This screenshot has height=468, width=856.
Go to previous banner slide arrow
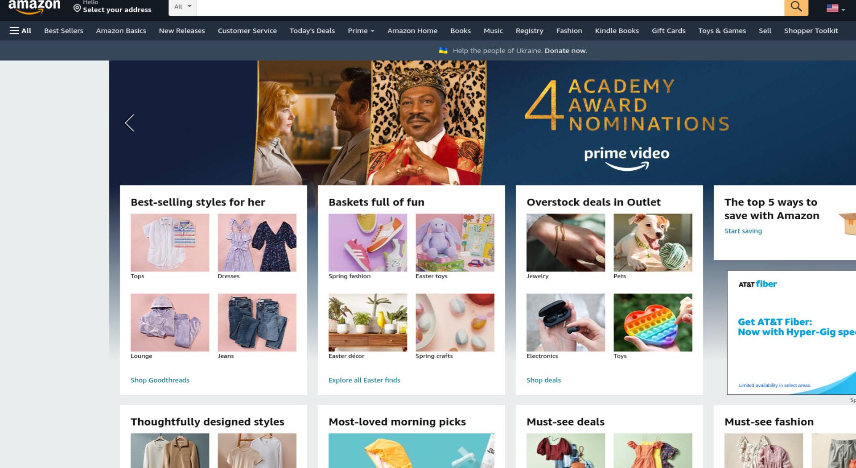(x=129, y=123)
